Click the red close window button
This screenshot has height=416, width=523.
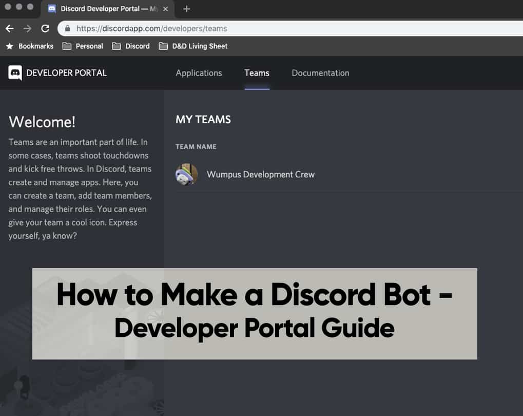(x=8, y=6)
